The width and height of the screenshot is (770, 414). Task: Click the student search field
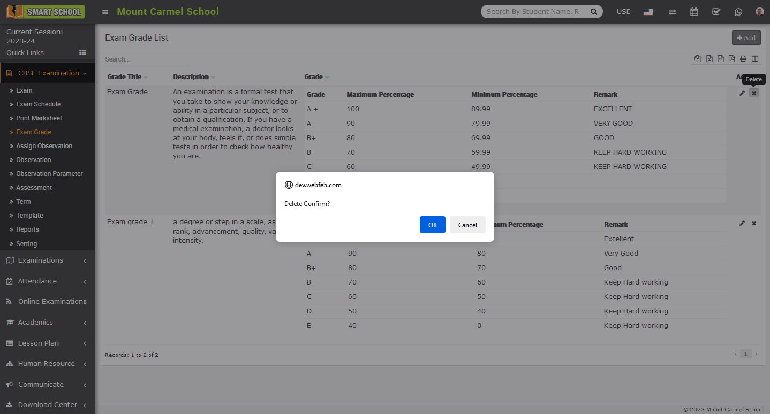click(533, 12)
